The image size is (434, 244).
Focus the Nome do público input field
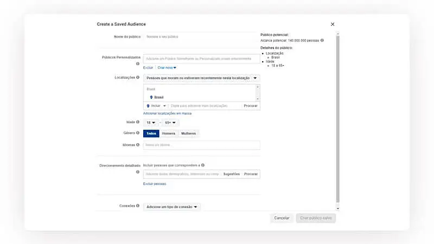tap(201, 36)
